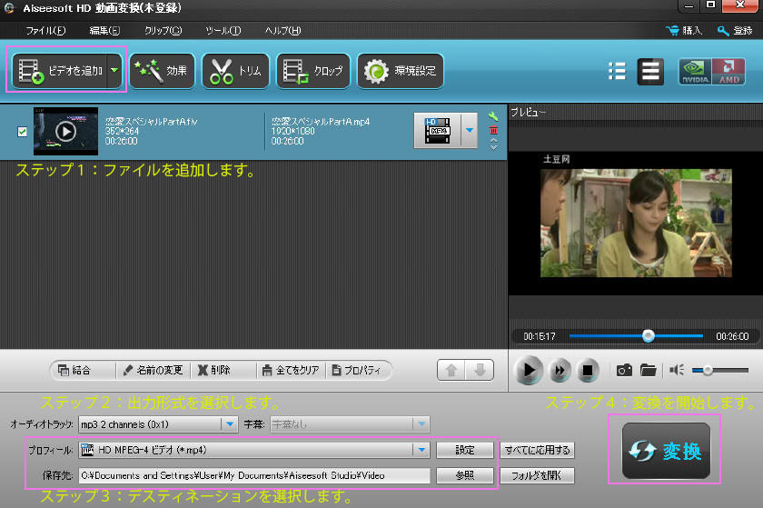Click the 変換 (Convert) button
The image size is (763, 508).
(666, 451)
